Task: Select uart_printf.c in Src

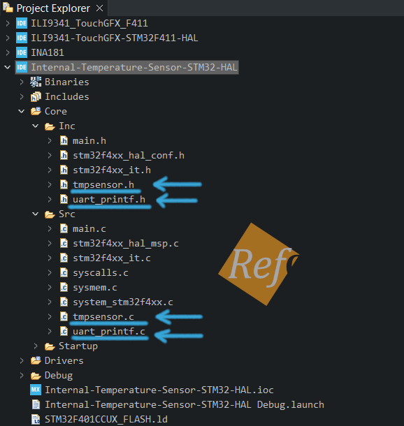Action: click(109, 332)
